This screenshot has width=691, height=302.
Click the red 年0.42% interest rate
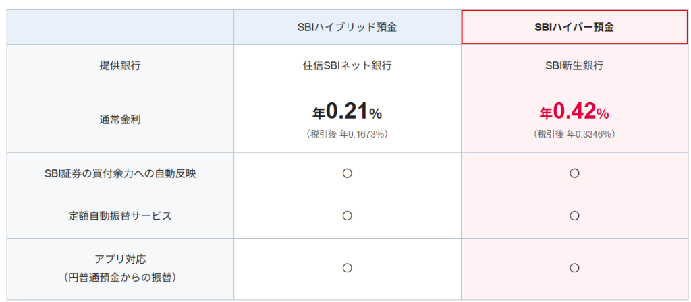pyautogui.click(x=574, y=111)
